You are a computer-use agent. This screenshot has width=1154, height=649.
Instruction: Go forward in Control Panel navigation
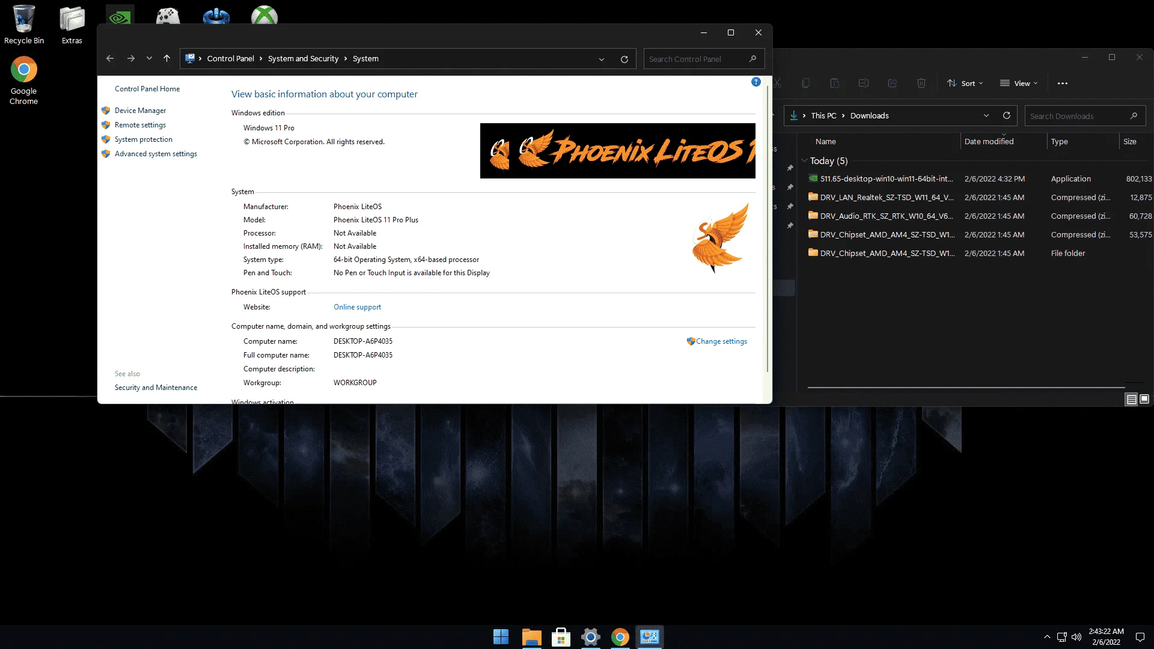coord(130,59)
